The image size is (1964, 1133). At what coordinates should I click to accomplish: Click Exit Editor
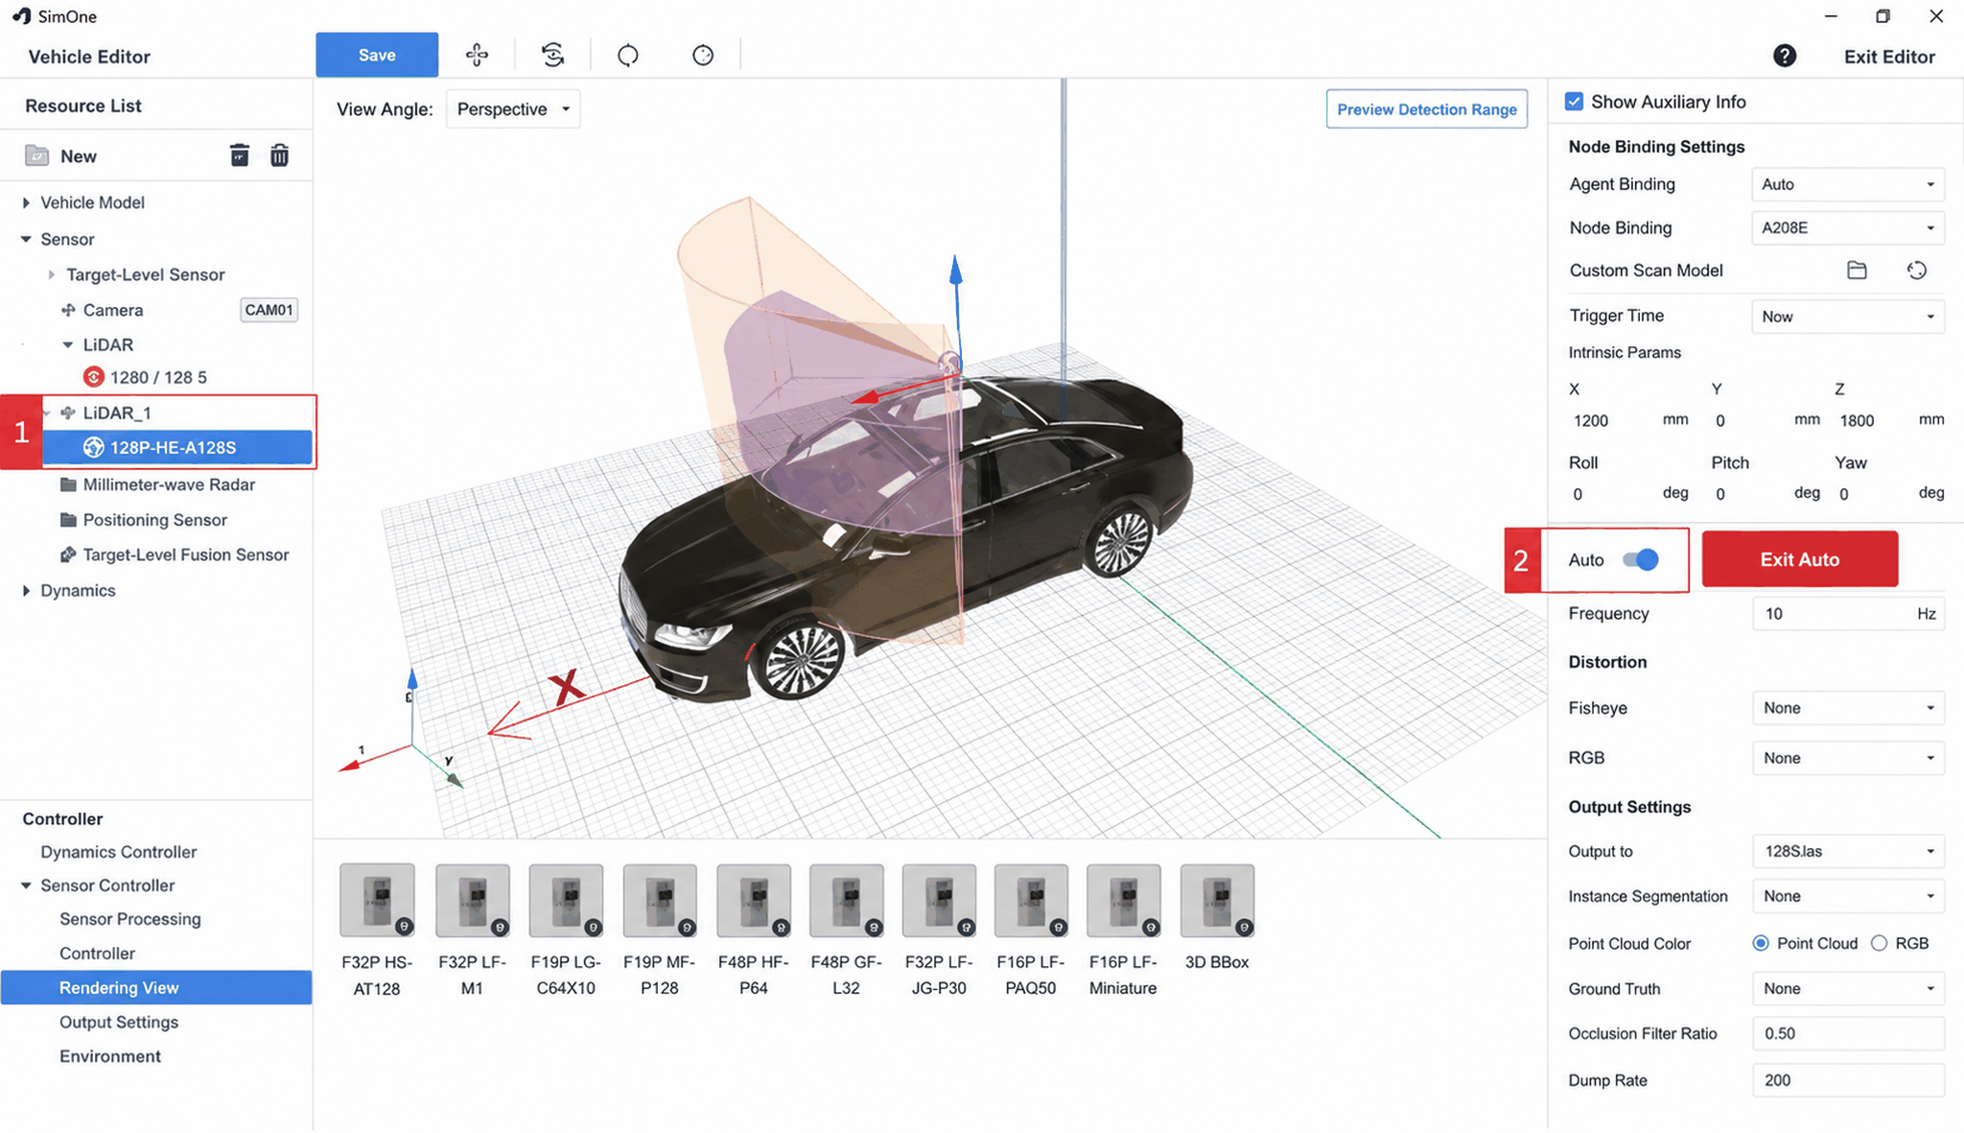click(x=1889, y=57)
